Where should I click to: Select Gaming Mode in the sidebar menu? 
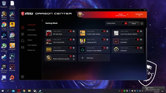[32, 25]
